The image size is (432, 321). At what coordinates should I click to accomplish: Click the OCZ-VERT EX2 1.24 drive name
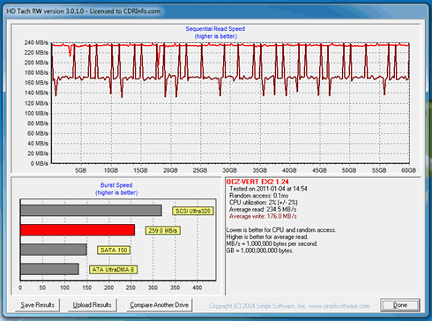257,182
